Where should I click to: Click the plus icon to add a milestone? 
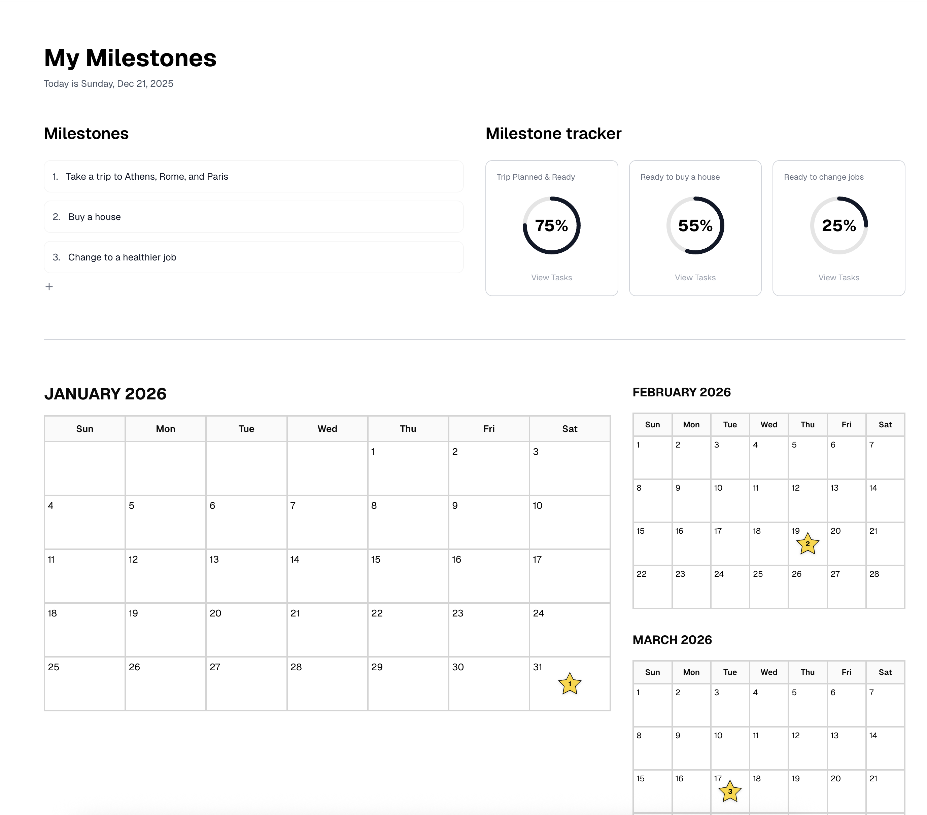tap(49, 286)
